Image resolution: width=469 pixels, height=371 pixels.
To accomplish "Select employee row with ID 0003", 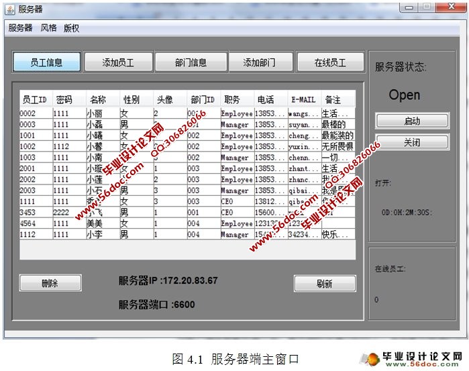I will click(188, 125).
